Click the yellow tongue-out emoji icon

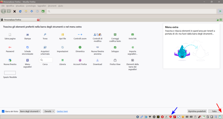[183, 117]
